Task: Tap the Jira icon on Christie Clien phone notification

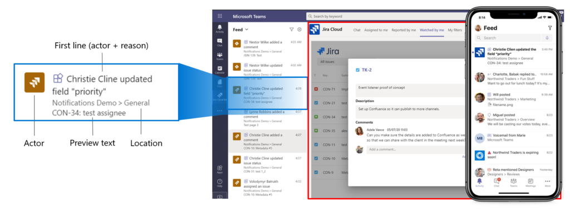Action: click(x=480, y=52)
